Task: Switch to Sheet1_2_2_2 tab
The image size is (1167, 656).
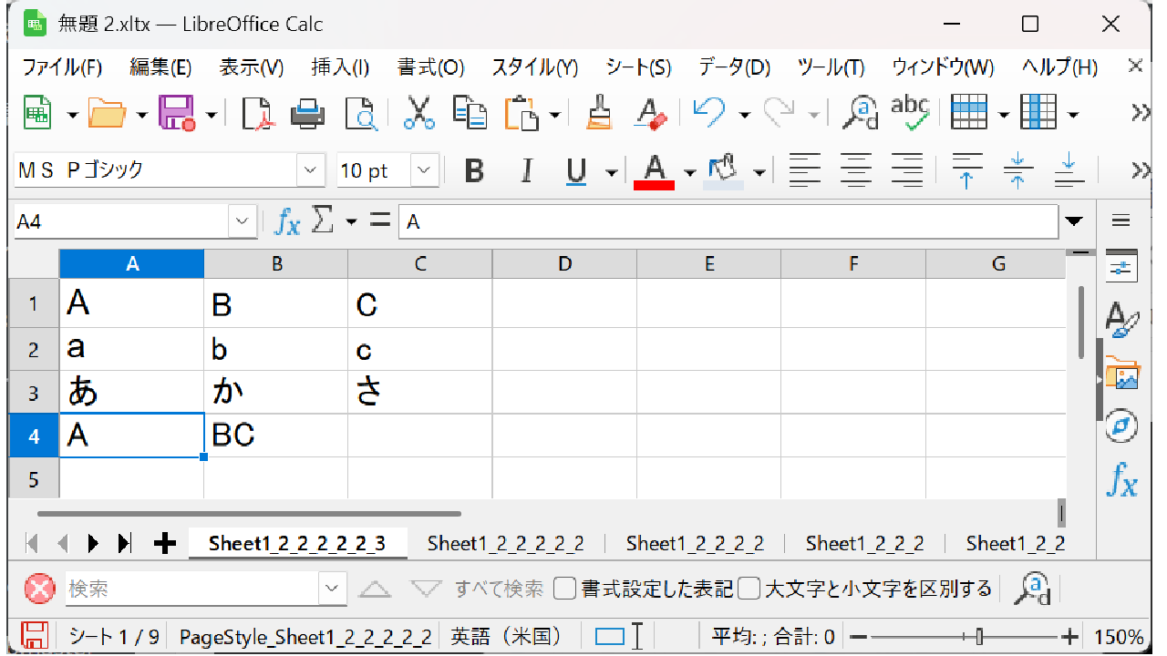Action: 864,544
